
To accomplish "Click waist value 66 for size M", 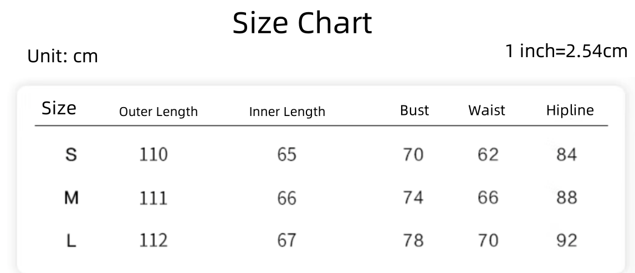I will [488, 198].
